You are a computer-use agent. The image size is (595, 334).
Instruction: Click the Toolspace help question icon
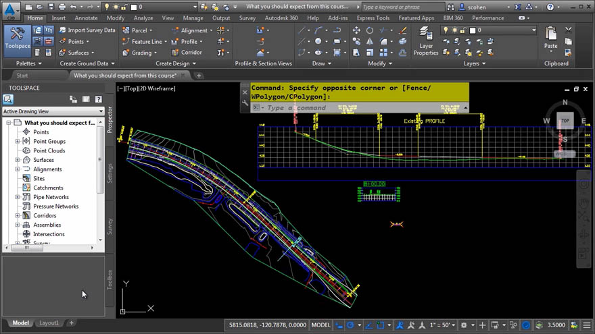pyautogui.click(x=98, y=99)
